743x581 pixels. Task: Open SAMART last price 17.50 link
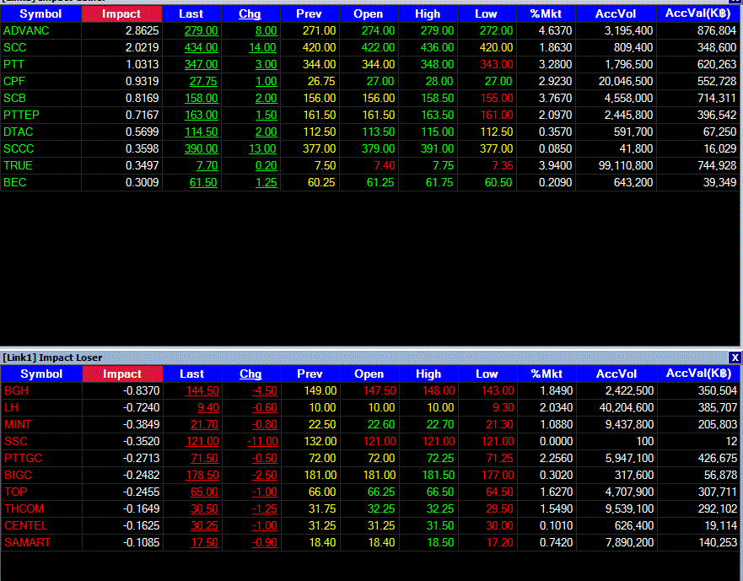(x=204, y=542)
